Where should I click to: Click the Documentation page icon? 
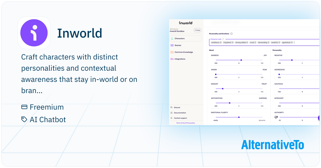click(171, 113)
